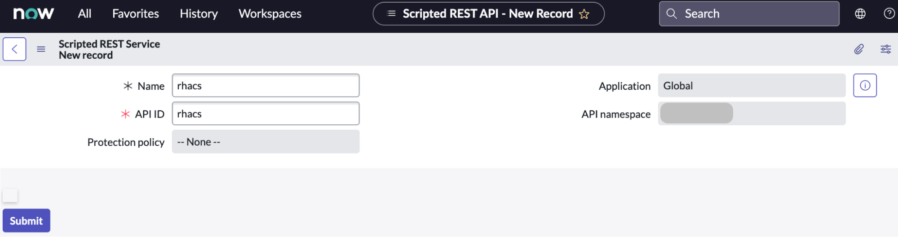The image size is (898, 237).
Task: Open the History menu
Action: click(x=199, y=13)
